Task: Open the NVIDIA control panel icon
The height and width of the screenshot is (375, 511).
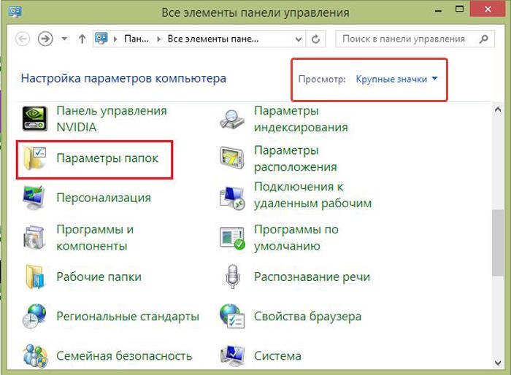Action: coord(34,119)
